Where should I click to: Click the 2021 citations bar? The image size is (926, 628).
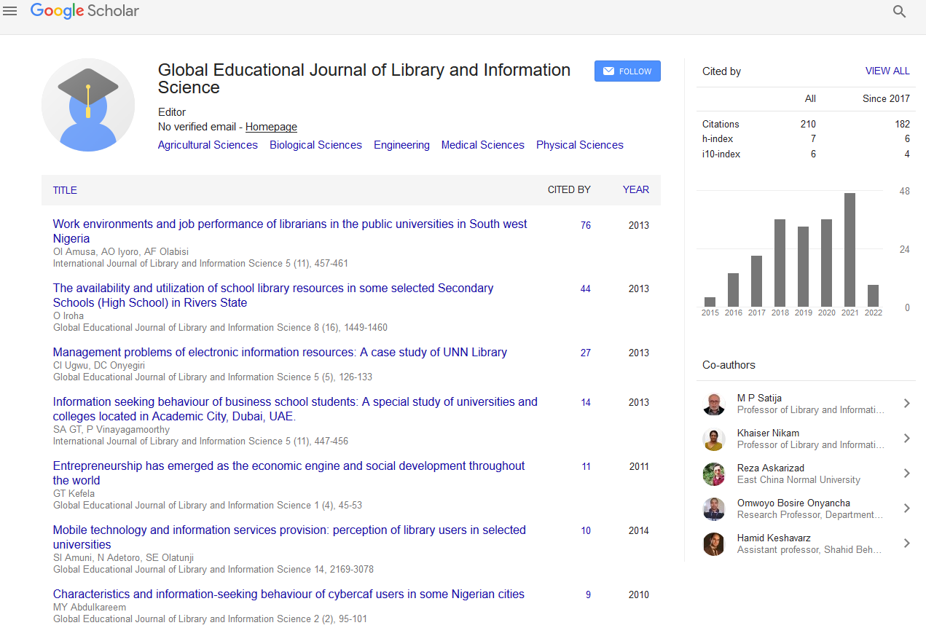(850, 249)
